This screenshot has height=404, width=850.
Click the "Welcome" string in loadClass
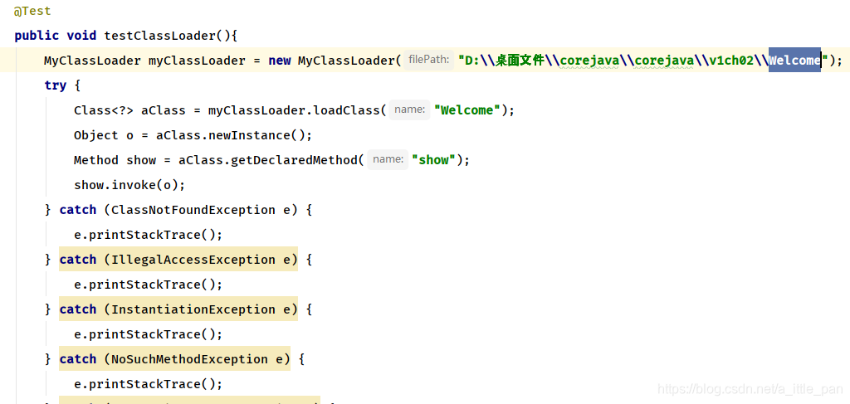coord(467,110)
